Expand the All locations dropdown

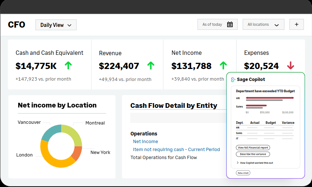tap(263, 25)
